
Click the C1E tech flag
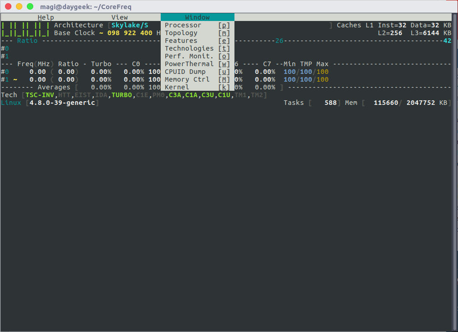142,95
